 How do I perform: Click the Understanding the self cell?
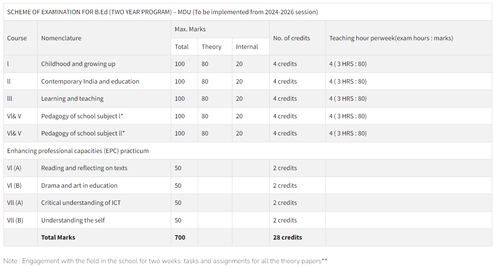[104, 220]
